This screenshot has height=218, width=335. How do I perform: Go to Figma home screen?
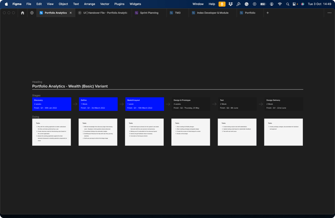pos(23,13)
